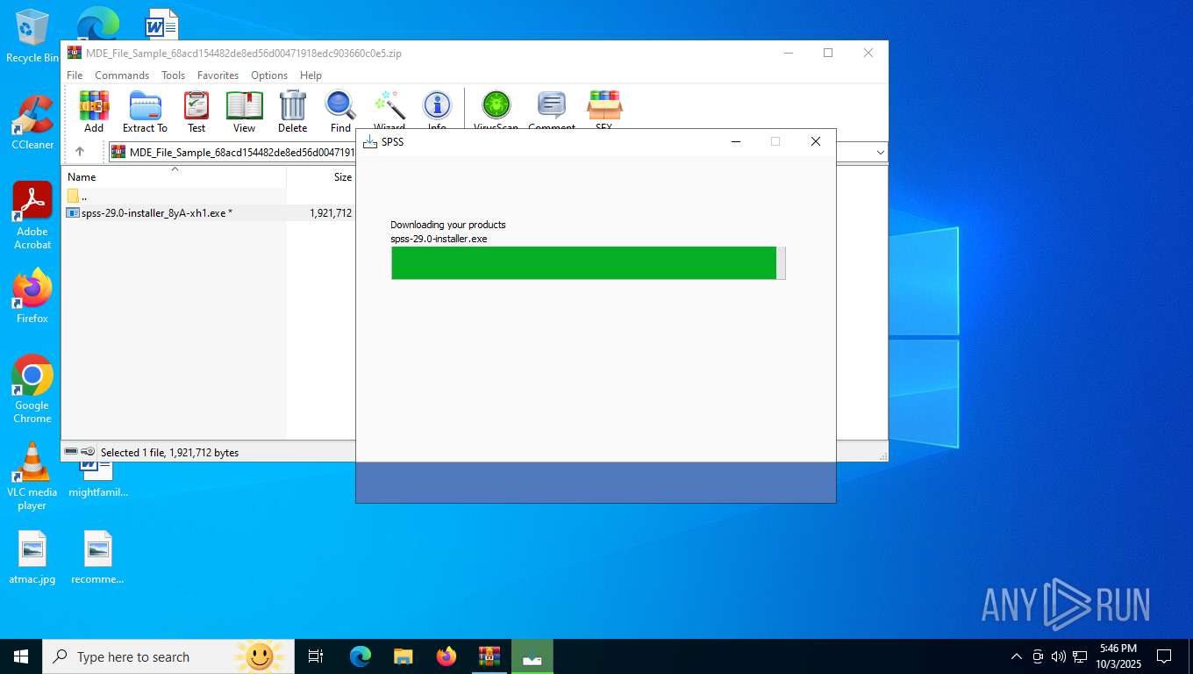Open File Explorer from the taskbar
This screenshot has height=674, width=1193.
tap(404, 656)
